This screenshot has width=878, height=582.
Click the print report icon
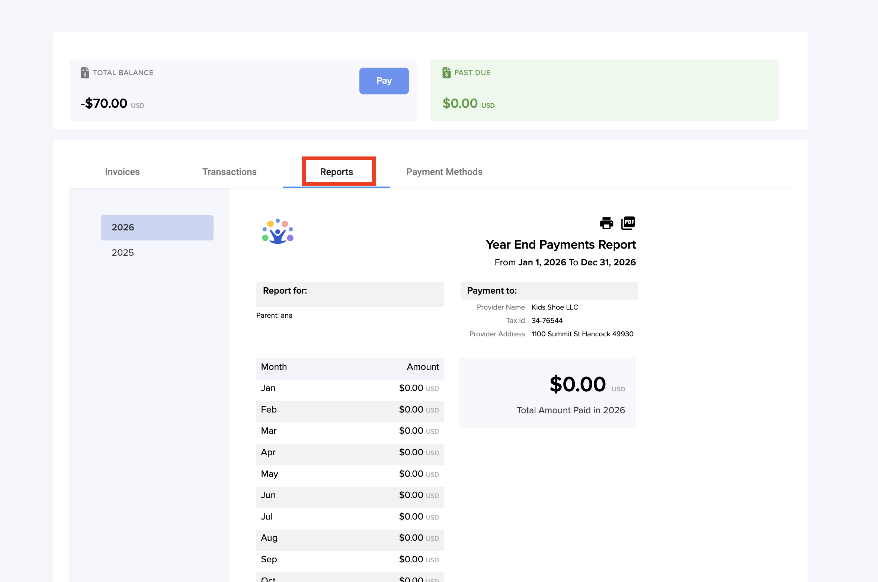606,223
